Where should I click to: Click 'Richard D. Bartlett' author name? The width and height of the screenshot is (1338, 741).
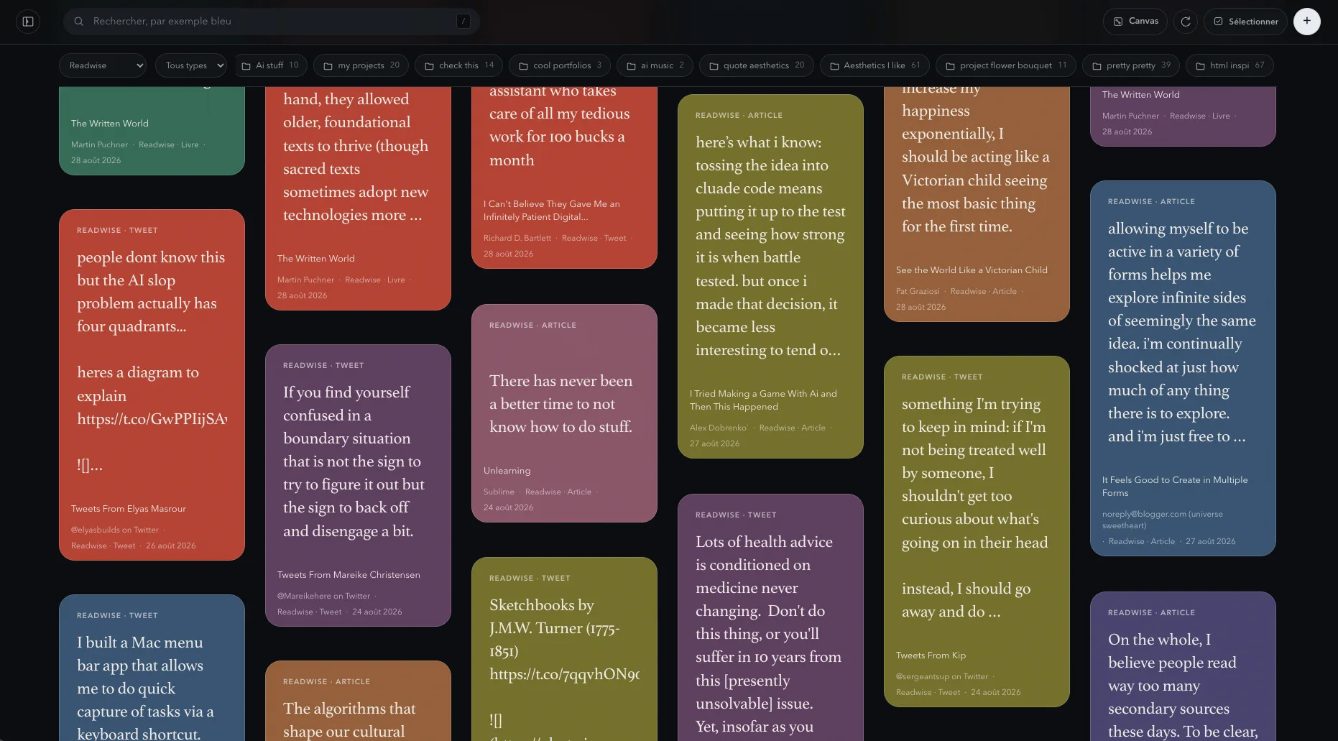coord(517,238)
